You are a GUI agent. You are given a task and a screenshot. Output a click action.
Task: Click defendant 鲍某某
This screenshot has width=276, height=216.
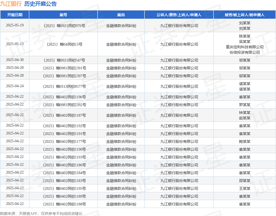pyautogui.click(x=245, y=141)
